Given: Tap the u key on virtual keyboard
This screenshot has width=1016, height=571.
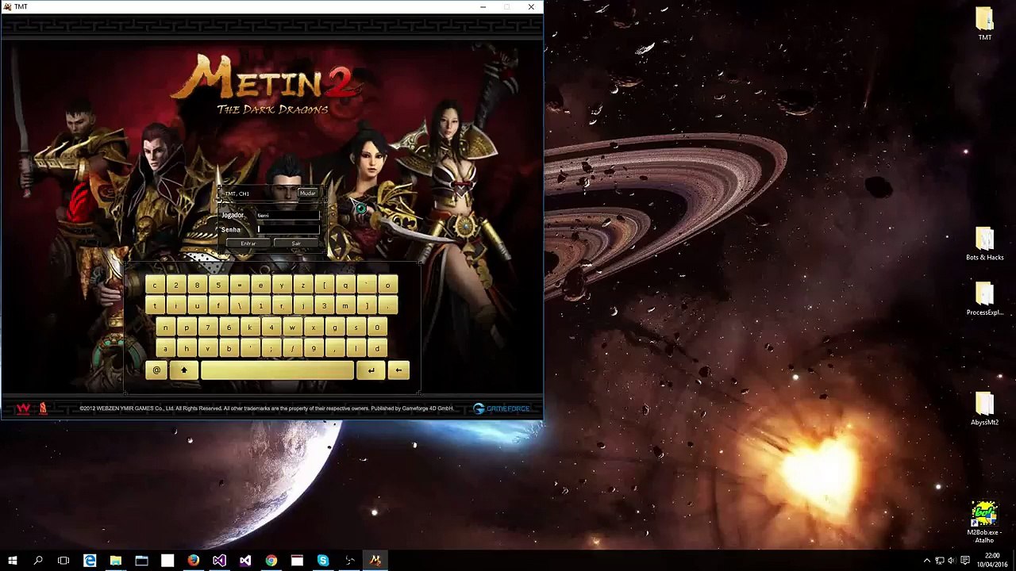Looking at the screenshot, I should coord(197,306).
